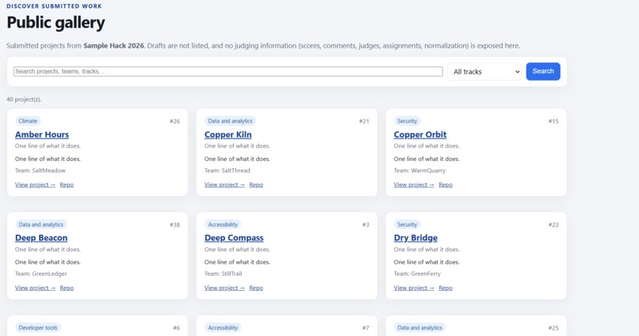Viewport: 639px width, 336px height.
Task: Click project number #3
Action: point(365,225)
